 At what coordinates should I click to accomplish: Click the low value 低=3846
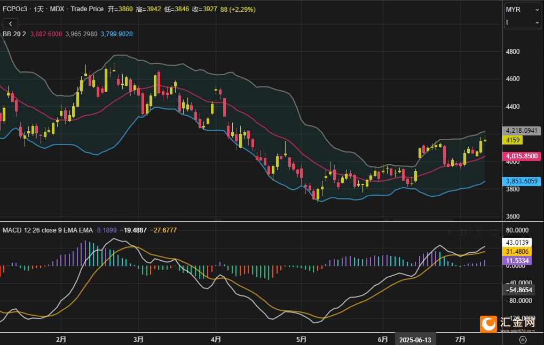coord(177,9)
